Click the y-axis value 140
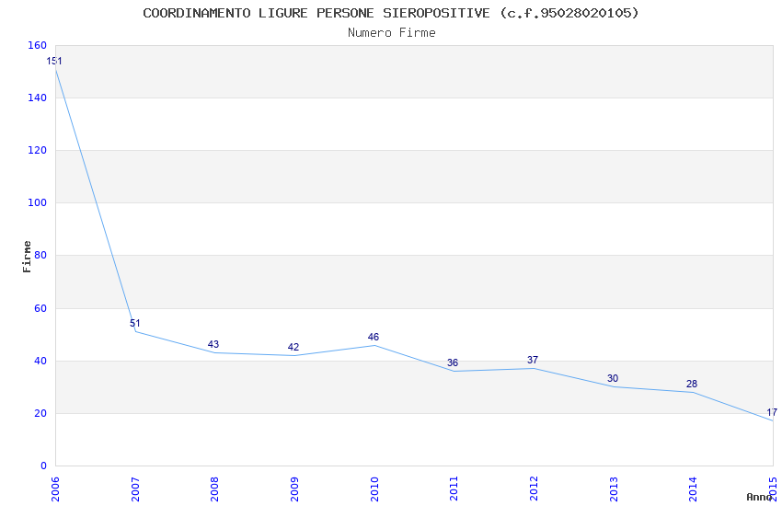 click(38, 98)
